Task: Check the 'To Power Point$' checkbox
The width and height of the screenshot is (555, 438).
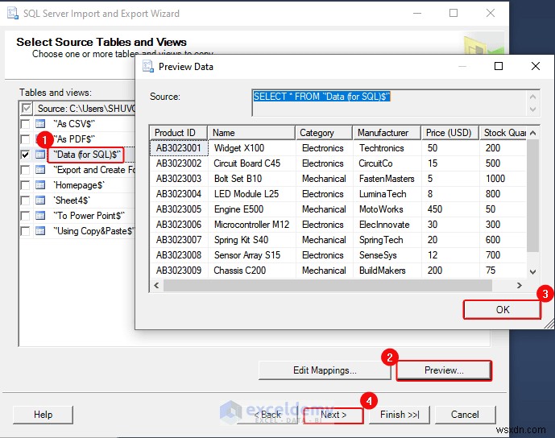Action: [25, 216]
